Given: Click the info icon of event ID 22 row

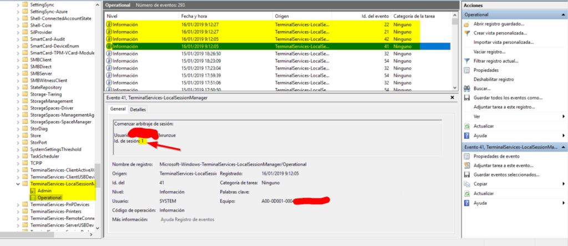Looking at the screenshot, I should [x=109, y=24].
